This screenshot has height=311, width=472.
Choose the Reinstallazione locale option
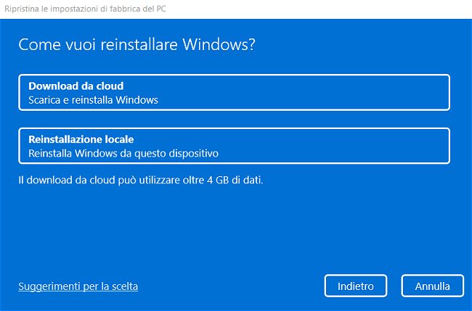pos(234,146)
